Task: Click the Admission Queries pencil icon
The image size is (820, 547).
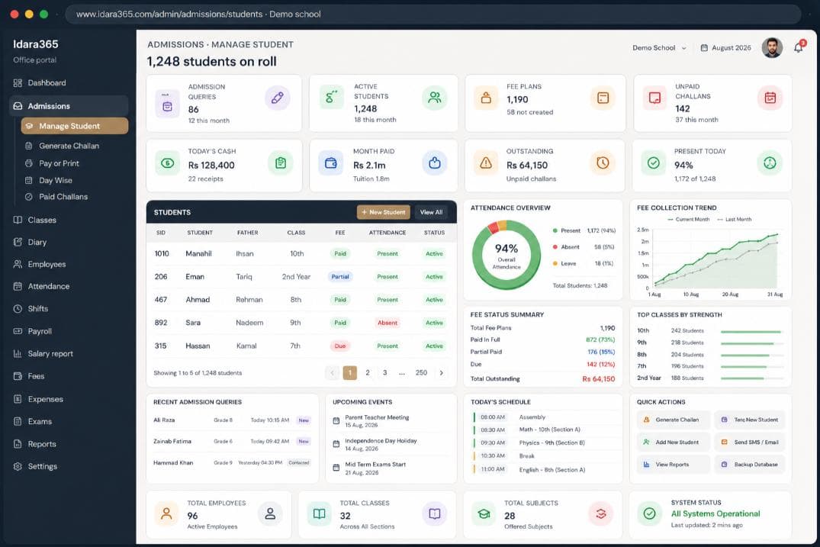Action: (277, 97)
